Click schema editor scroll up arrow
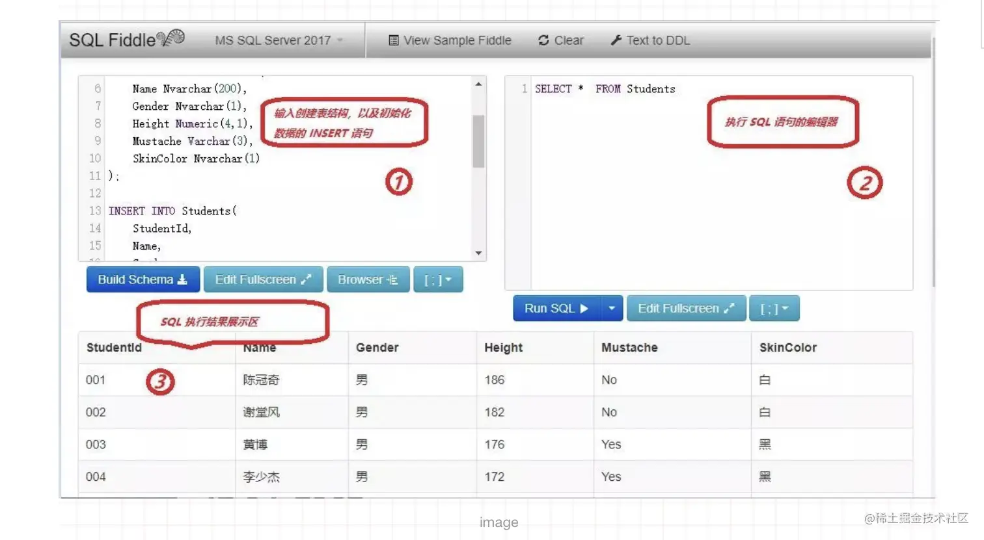Viewport: 984px width, 540px height. (x=479, y=84)
